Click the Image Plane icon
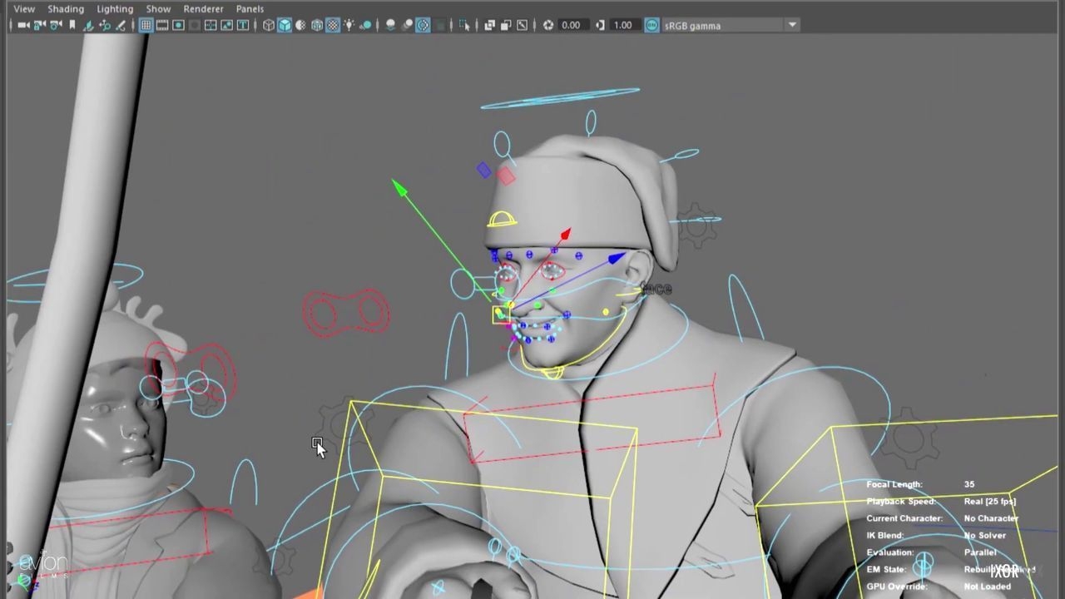Viewport: 1065px width, 599px height. (88, 25)
